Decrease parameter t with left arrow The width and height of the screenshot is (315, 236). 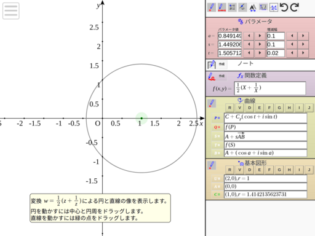[249, 53]
